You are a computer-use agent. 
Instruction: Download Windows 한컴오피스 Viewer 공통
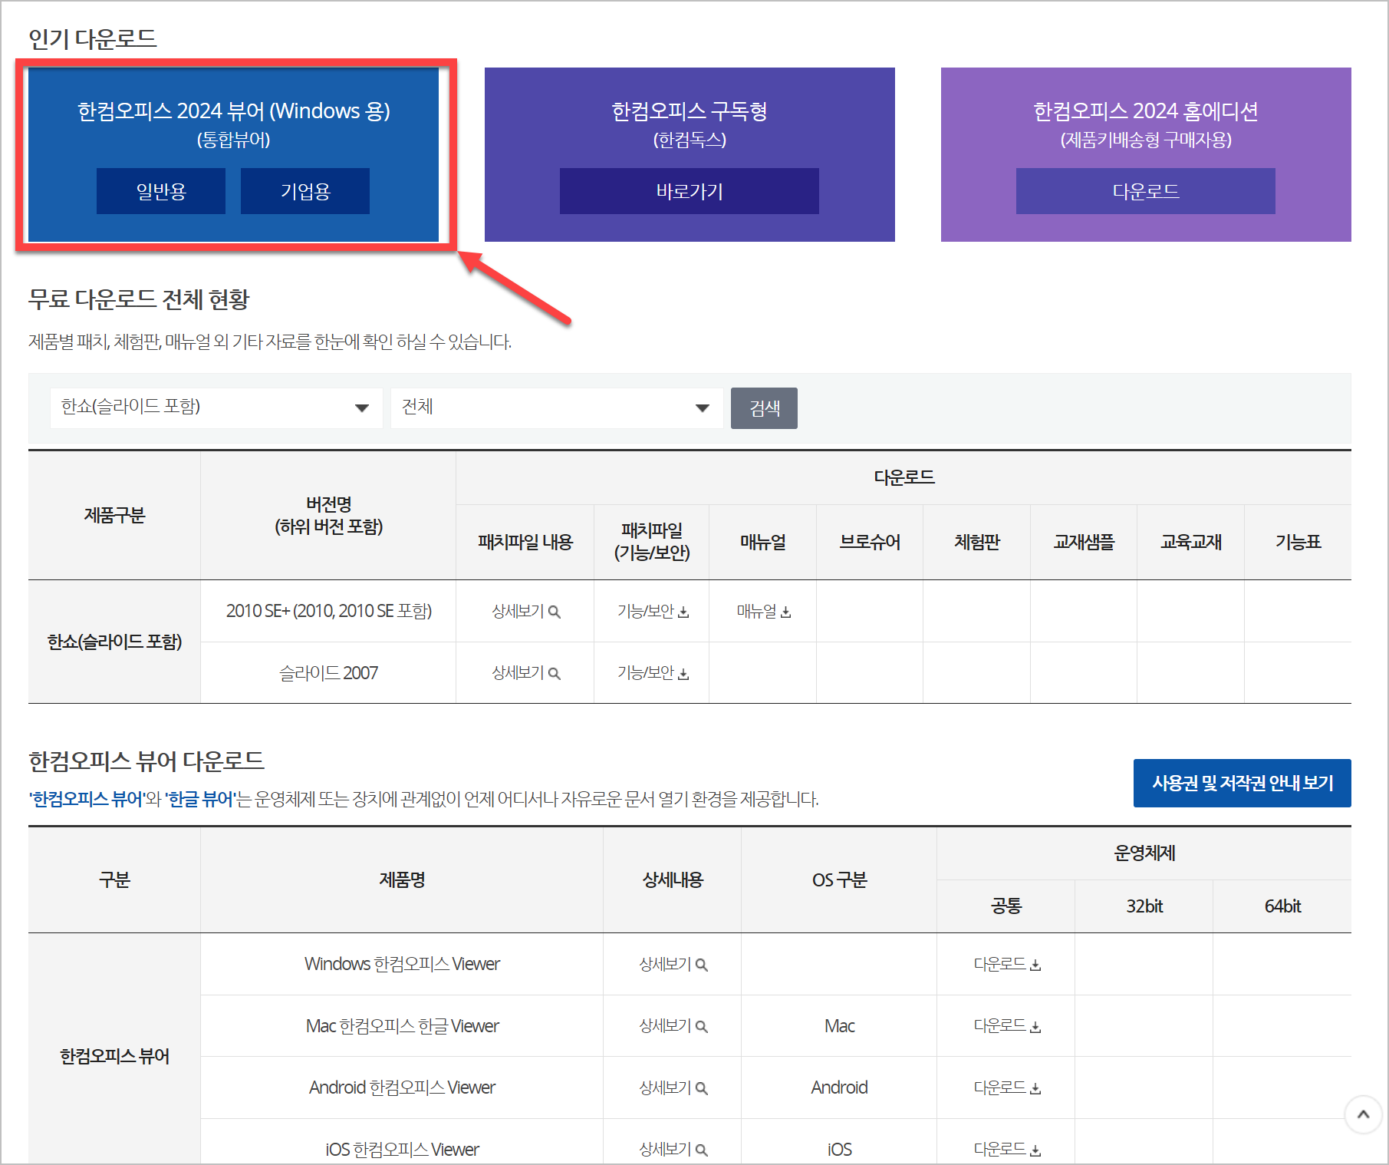tap(1007, 965)
